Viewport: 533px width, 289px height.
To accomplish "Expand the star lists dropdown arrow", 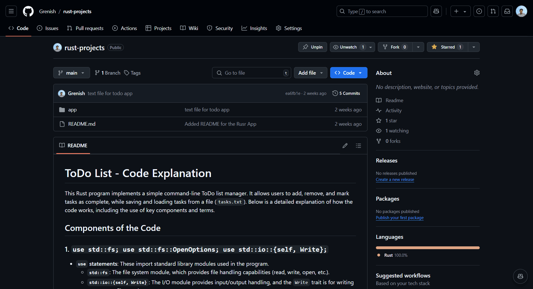I will (474, 47).
